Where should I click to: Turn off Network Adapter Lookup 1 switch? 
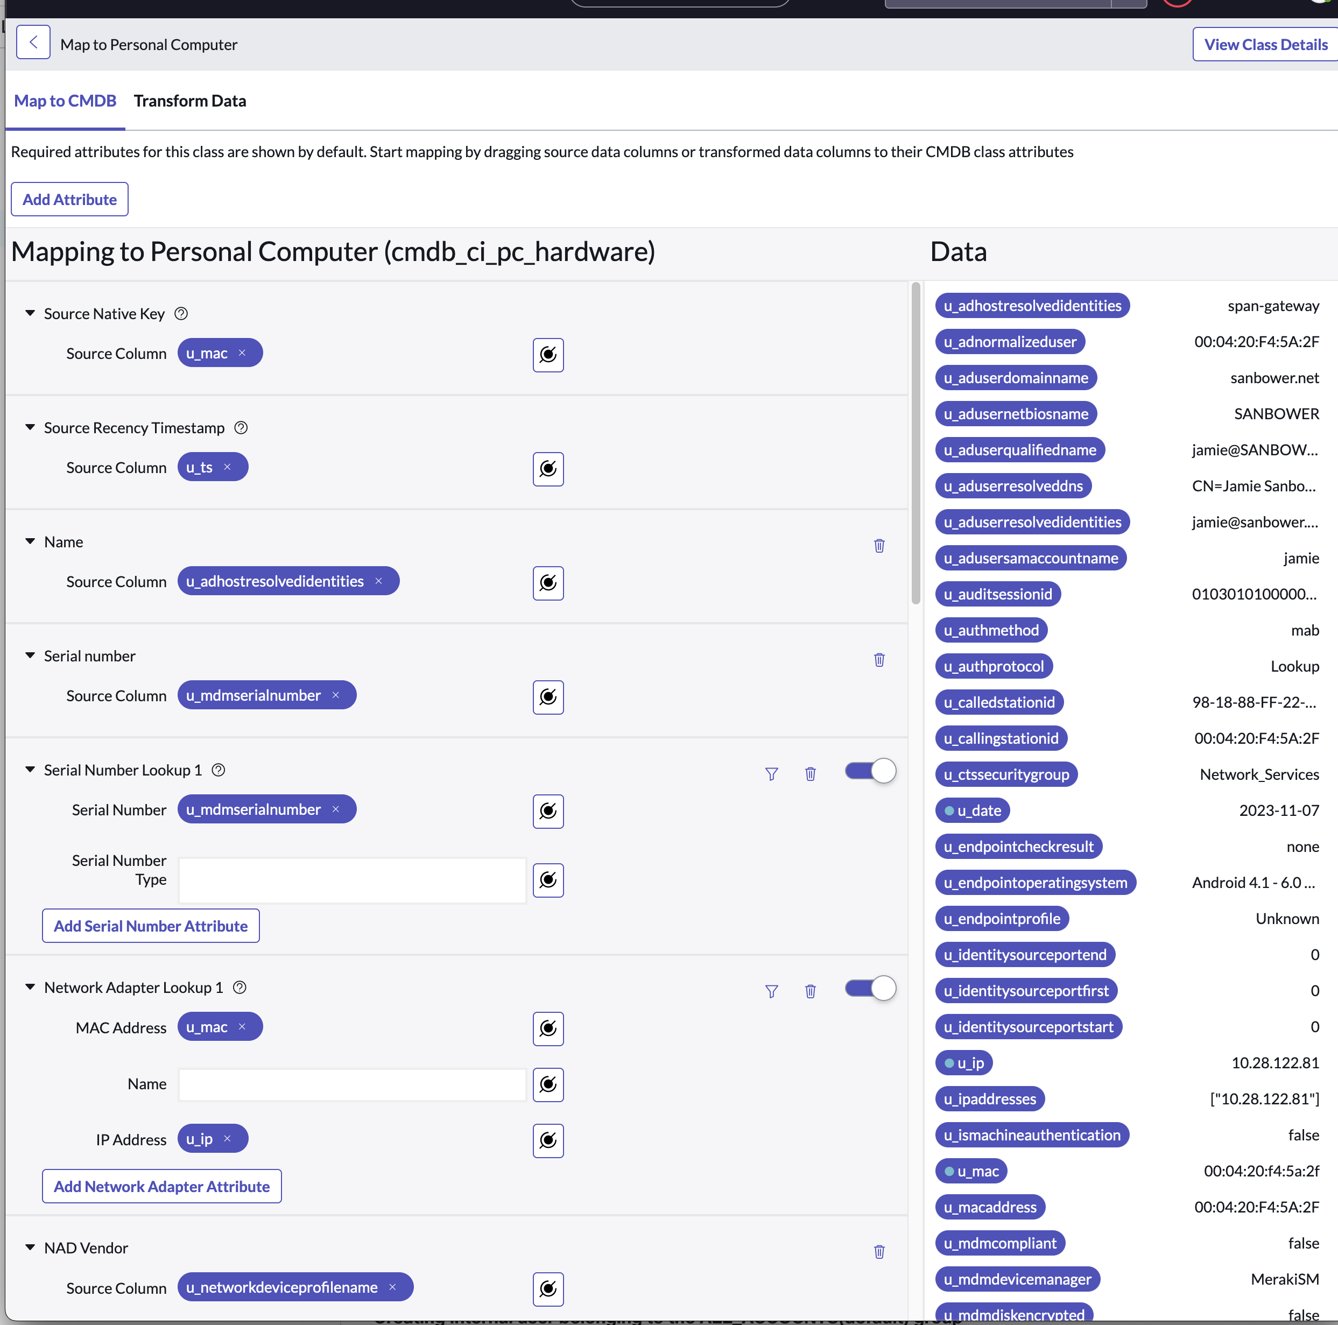point(870,989)
